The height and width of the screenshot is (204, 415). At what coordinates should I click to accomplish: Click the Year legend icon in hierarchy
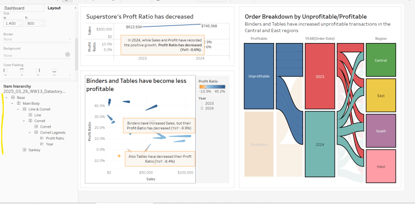coord(42,144)
